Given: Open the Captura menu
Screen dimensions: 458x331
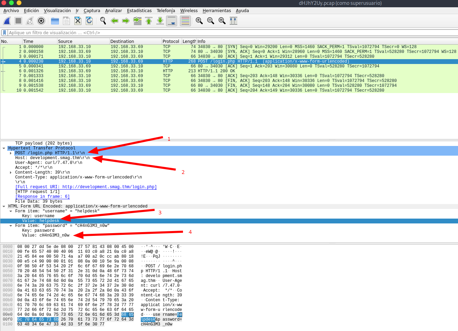Looking at the screenshot, I should (92, 11).
